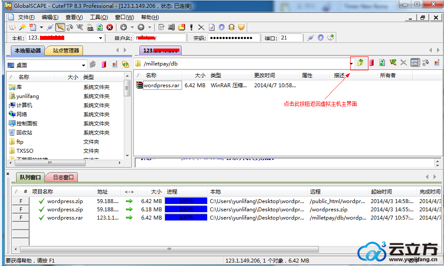Open the 帮助(H) menu
This screenshot has height=266, width=444.
tap(150, 17)
